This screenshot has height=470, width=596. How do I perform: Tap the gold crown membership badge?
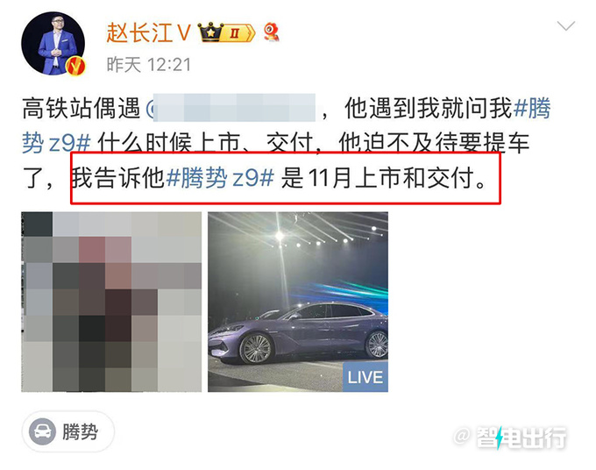[x=210, y=32]
